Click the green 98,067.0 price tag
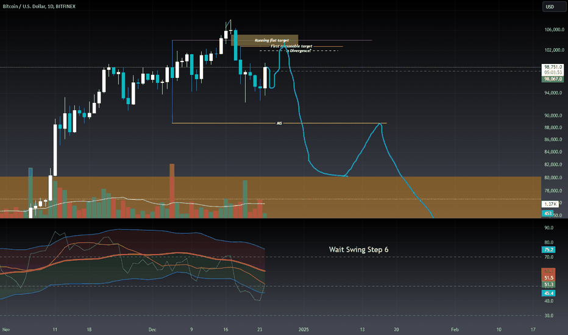This screenshot has height=335, width=568. (x=553, y=79)
